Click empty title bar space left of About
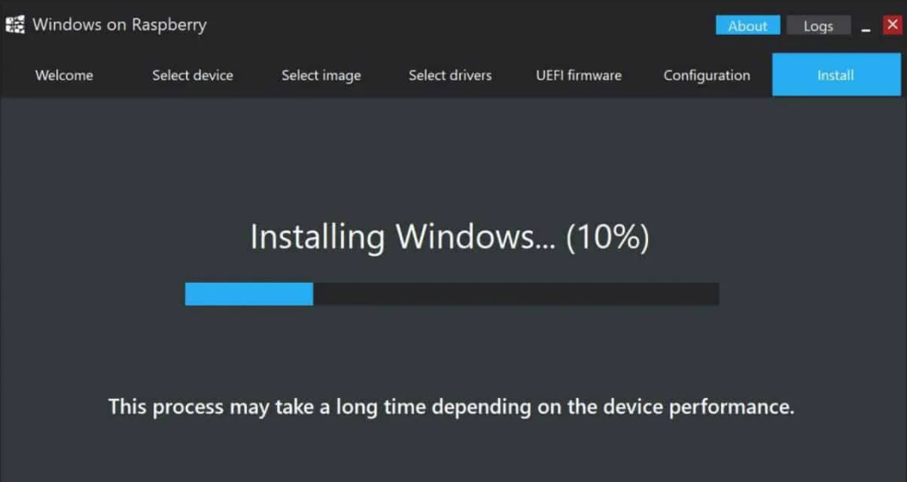 pyautogui.click(x=465, y=25)
